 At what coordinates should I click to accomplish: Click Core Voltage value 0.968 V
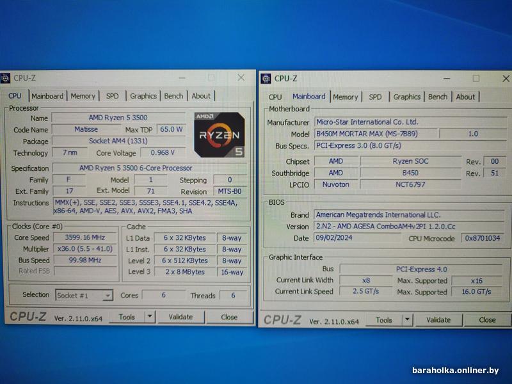click(x=163, y=153)
